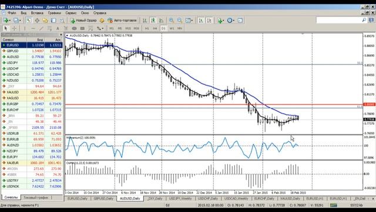
Task: Toggle chart Auto Scroll
Action: pos(201,21)
